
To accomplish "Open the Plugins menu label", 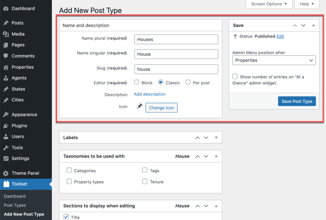I will [19, 126].
